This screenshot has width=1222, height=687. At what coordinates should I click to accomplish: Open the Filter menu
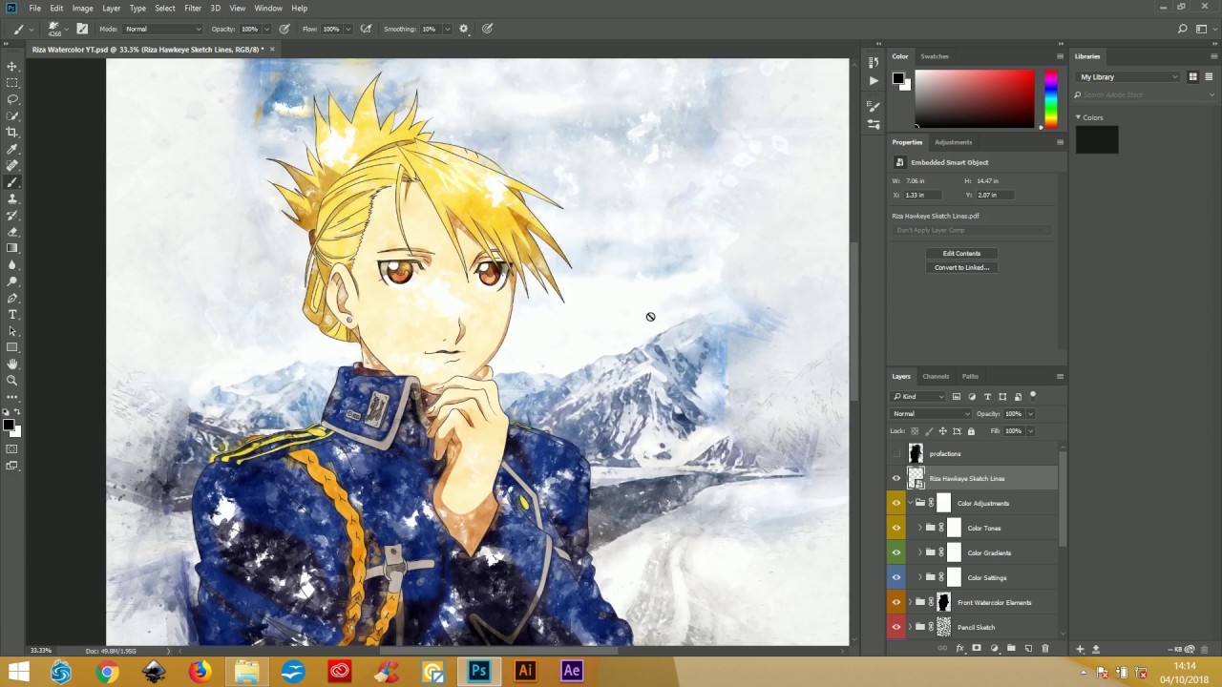[193, 8]
